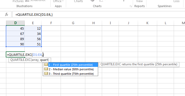Click icon beside Third quartile suggestion
This screenshot has height=96, width=185.
coord(46,73)
